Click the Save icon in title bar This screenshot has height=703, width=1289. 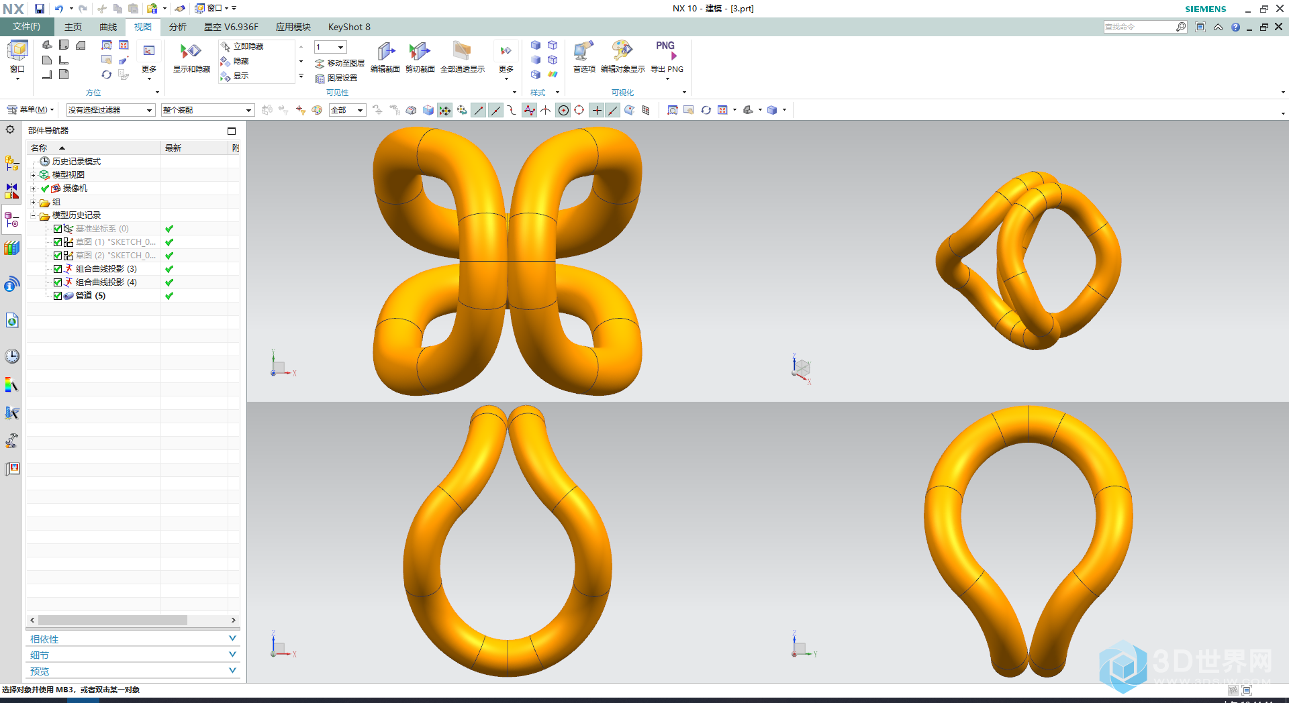(40, 9)
